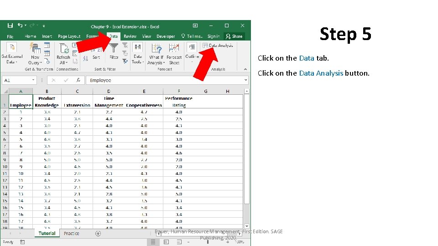Click the Select All corner triangle

click(x=5, y=91)
